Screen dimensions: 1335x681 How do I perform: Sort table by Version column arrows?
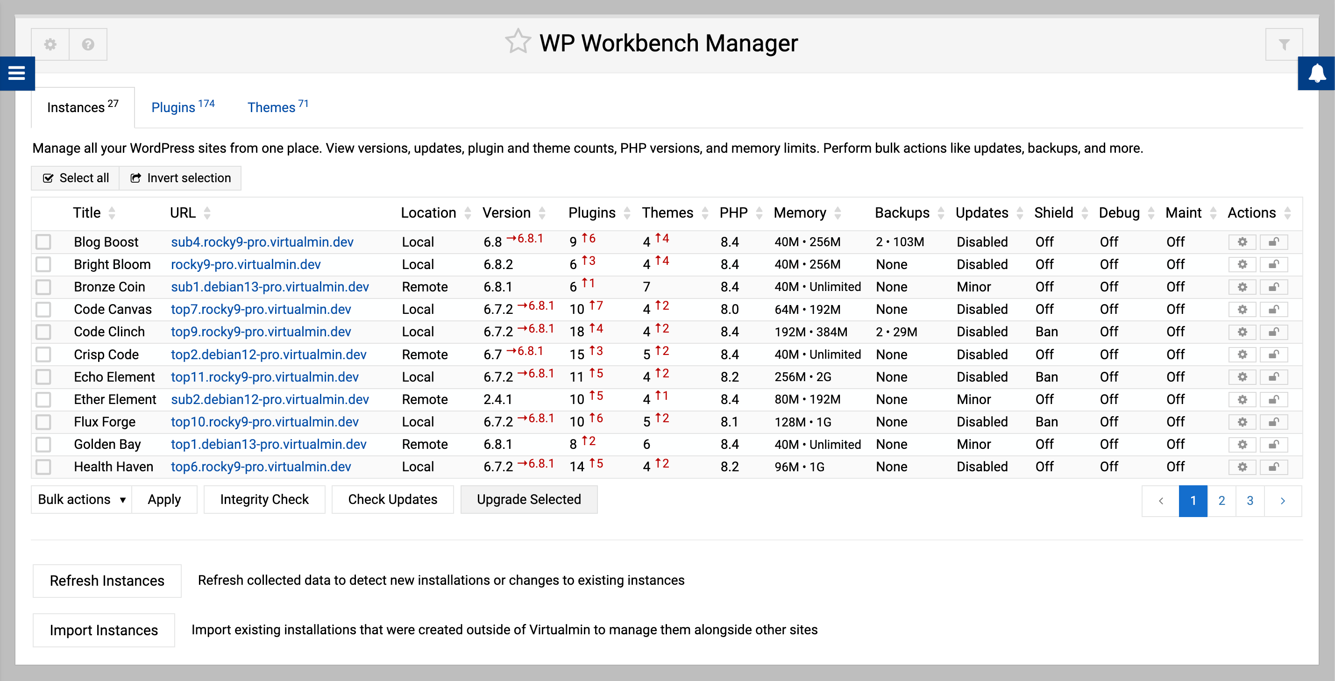(542, 213)
